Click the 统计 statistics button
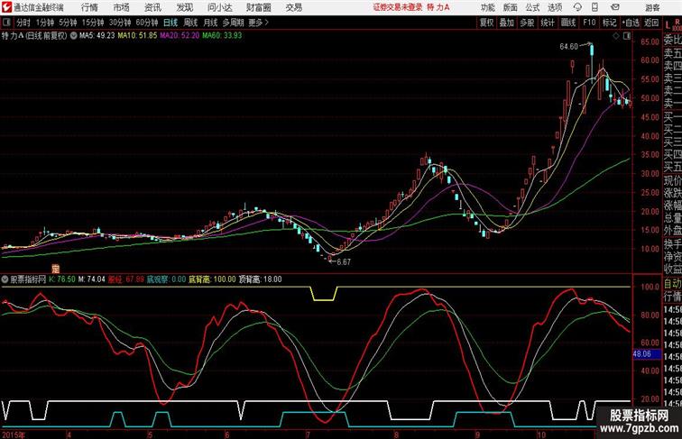The height and width of the screenshot is (439, 682). 548,23
